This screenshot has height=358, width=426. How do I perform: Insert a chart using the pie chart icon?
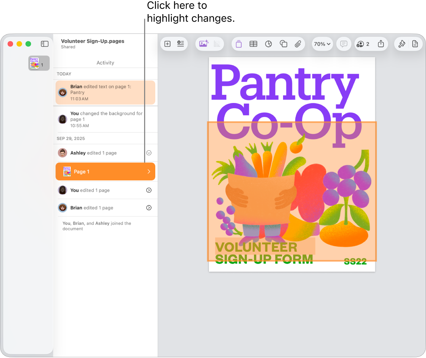pyautogui.click(x=268, y=44)
